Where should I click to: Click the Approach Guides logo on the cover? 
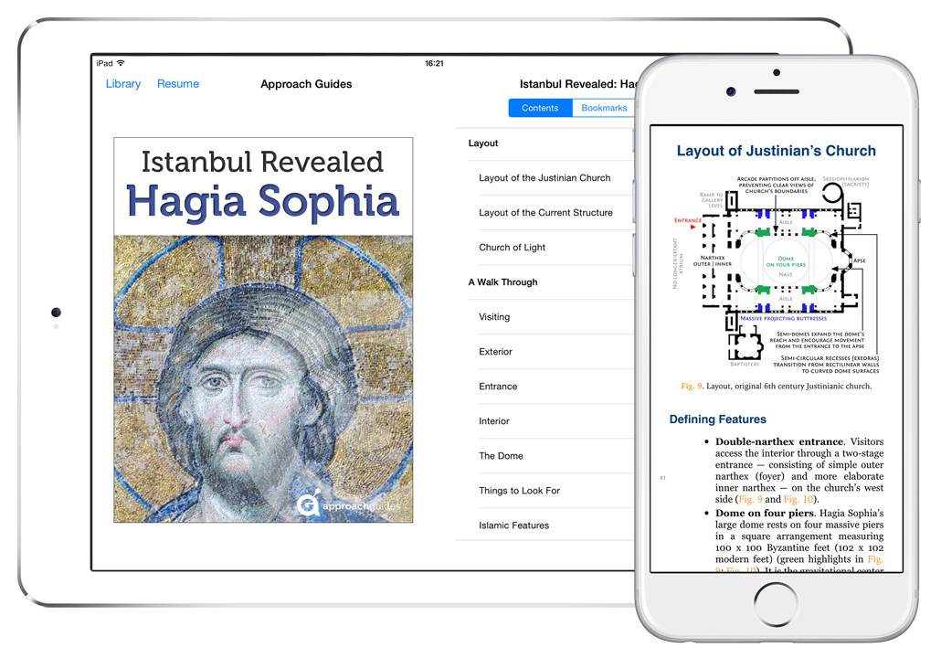pos(349,504)
